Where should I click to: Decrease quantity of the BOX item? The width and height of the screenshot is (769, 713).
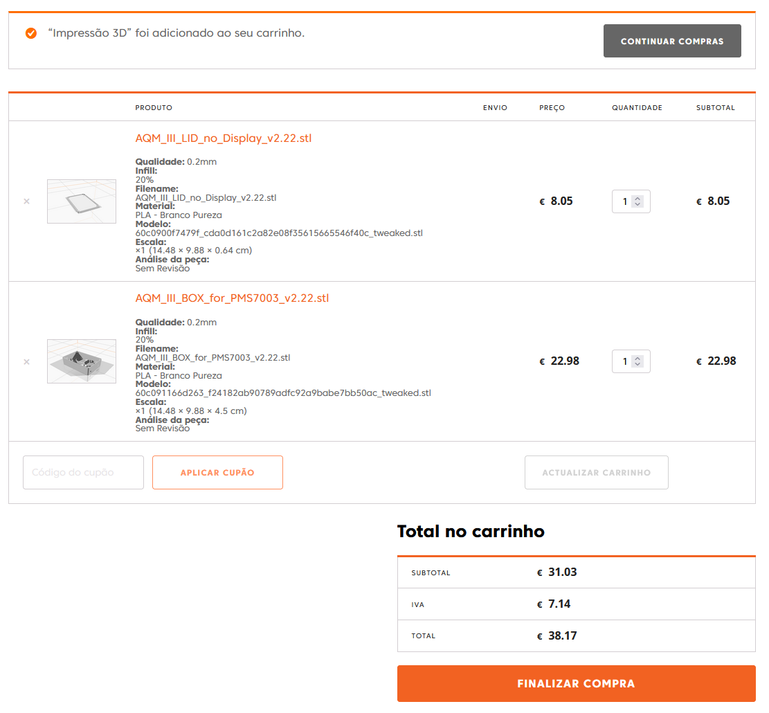638,365
